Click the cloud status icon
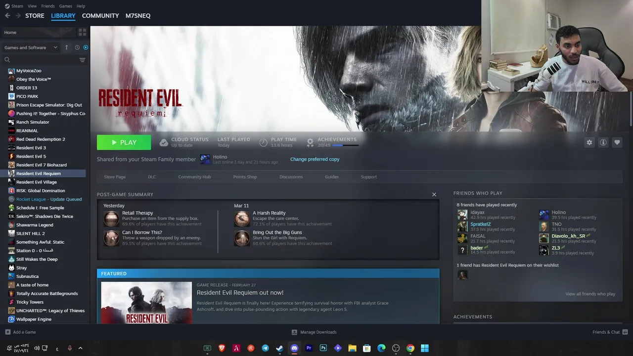 [x=164, y=142]
